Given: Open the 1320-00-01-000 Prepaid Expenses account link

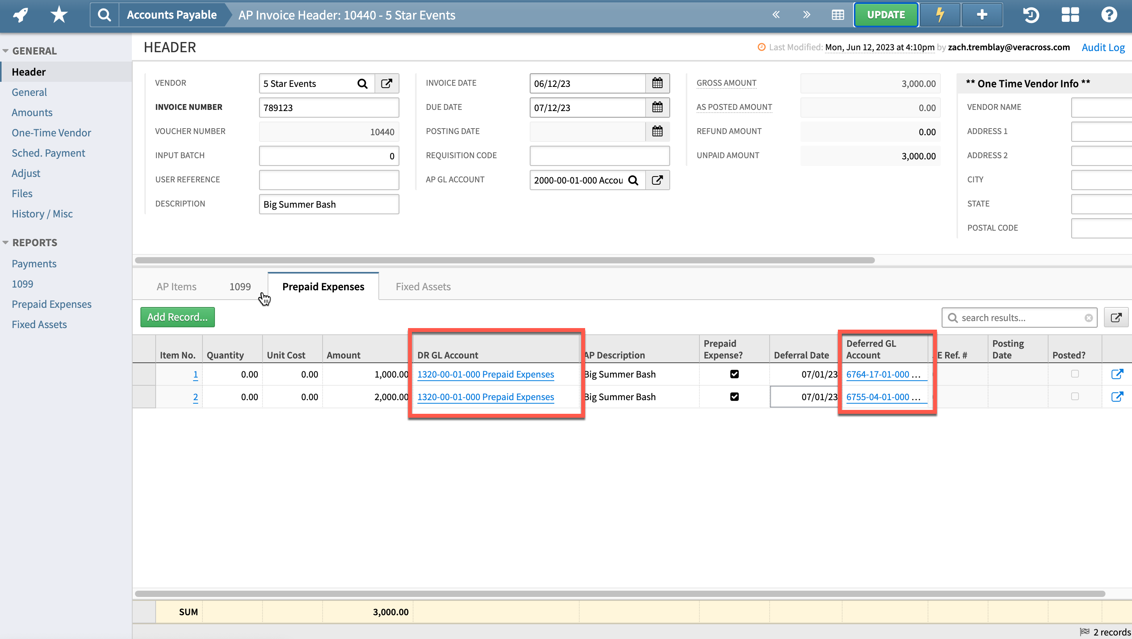Looking at the screenshot, I should coord(486,374).
